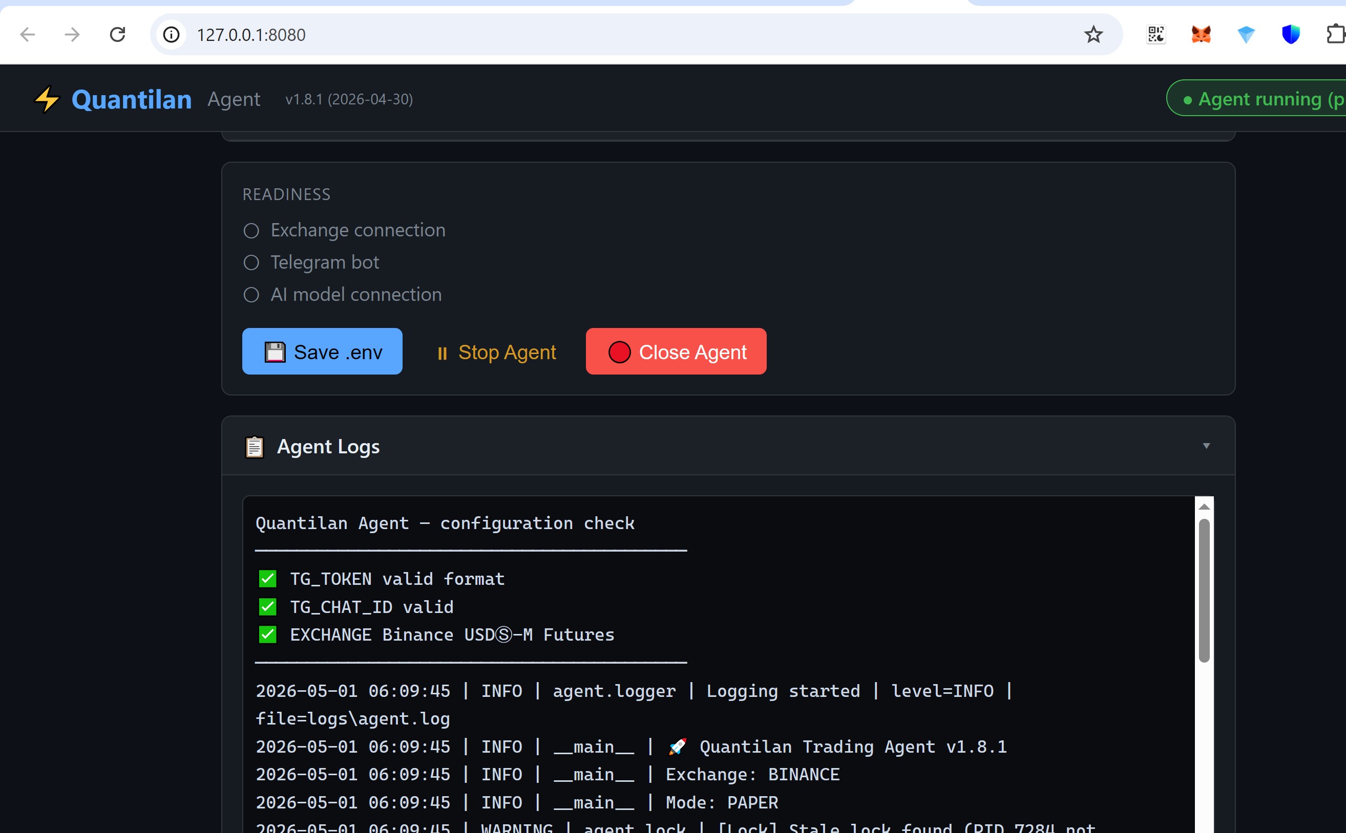Click the Agent Logs clipboard icon
Viewport: 1346px width, 833px height.
(x=254, y=447)
